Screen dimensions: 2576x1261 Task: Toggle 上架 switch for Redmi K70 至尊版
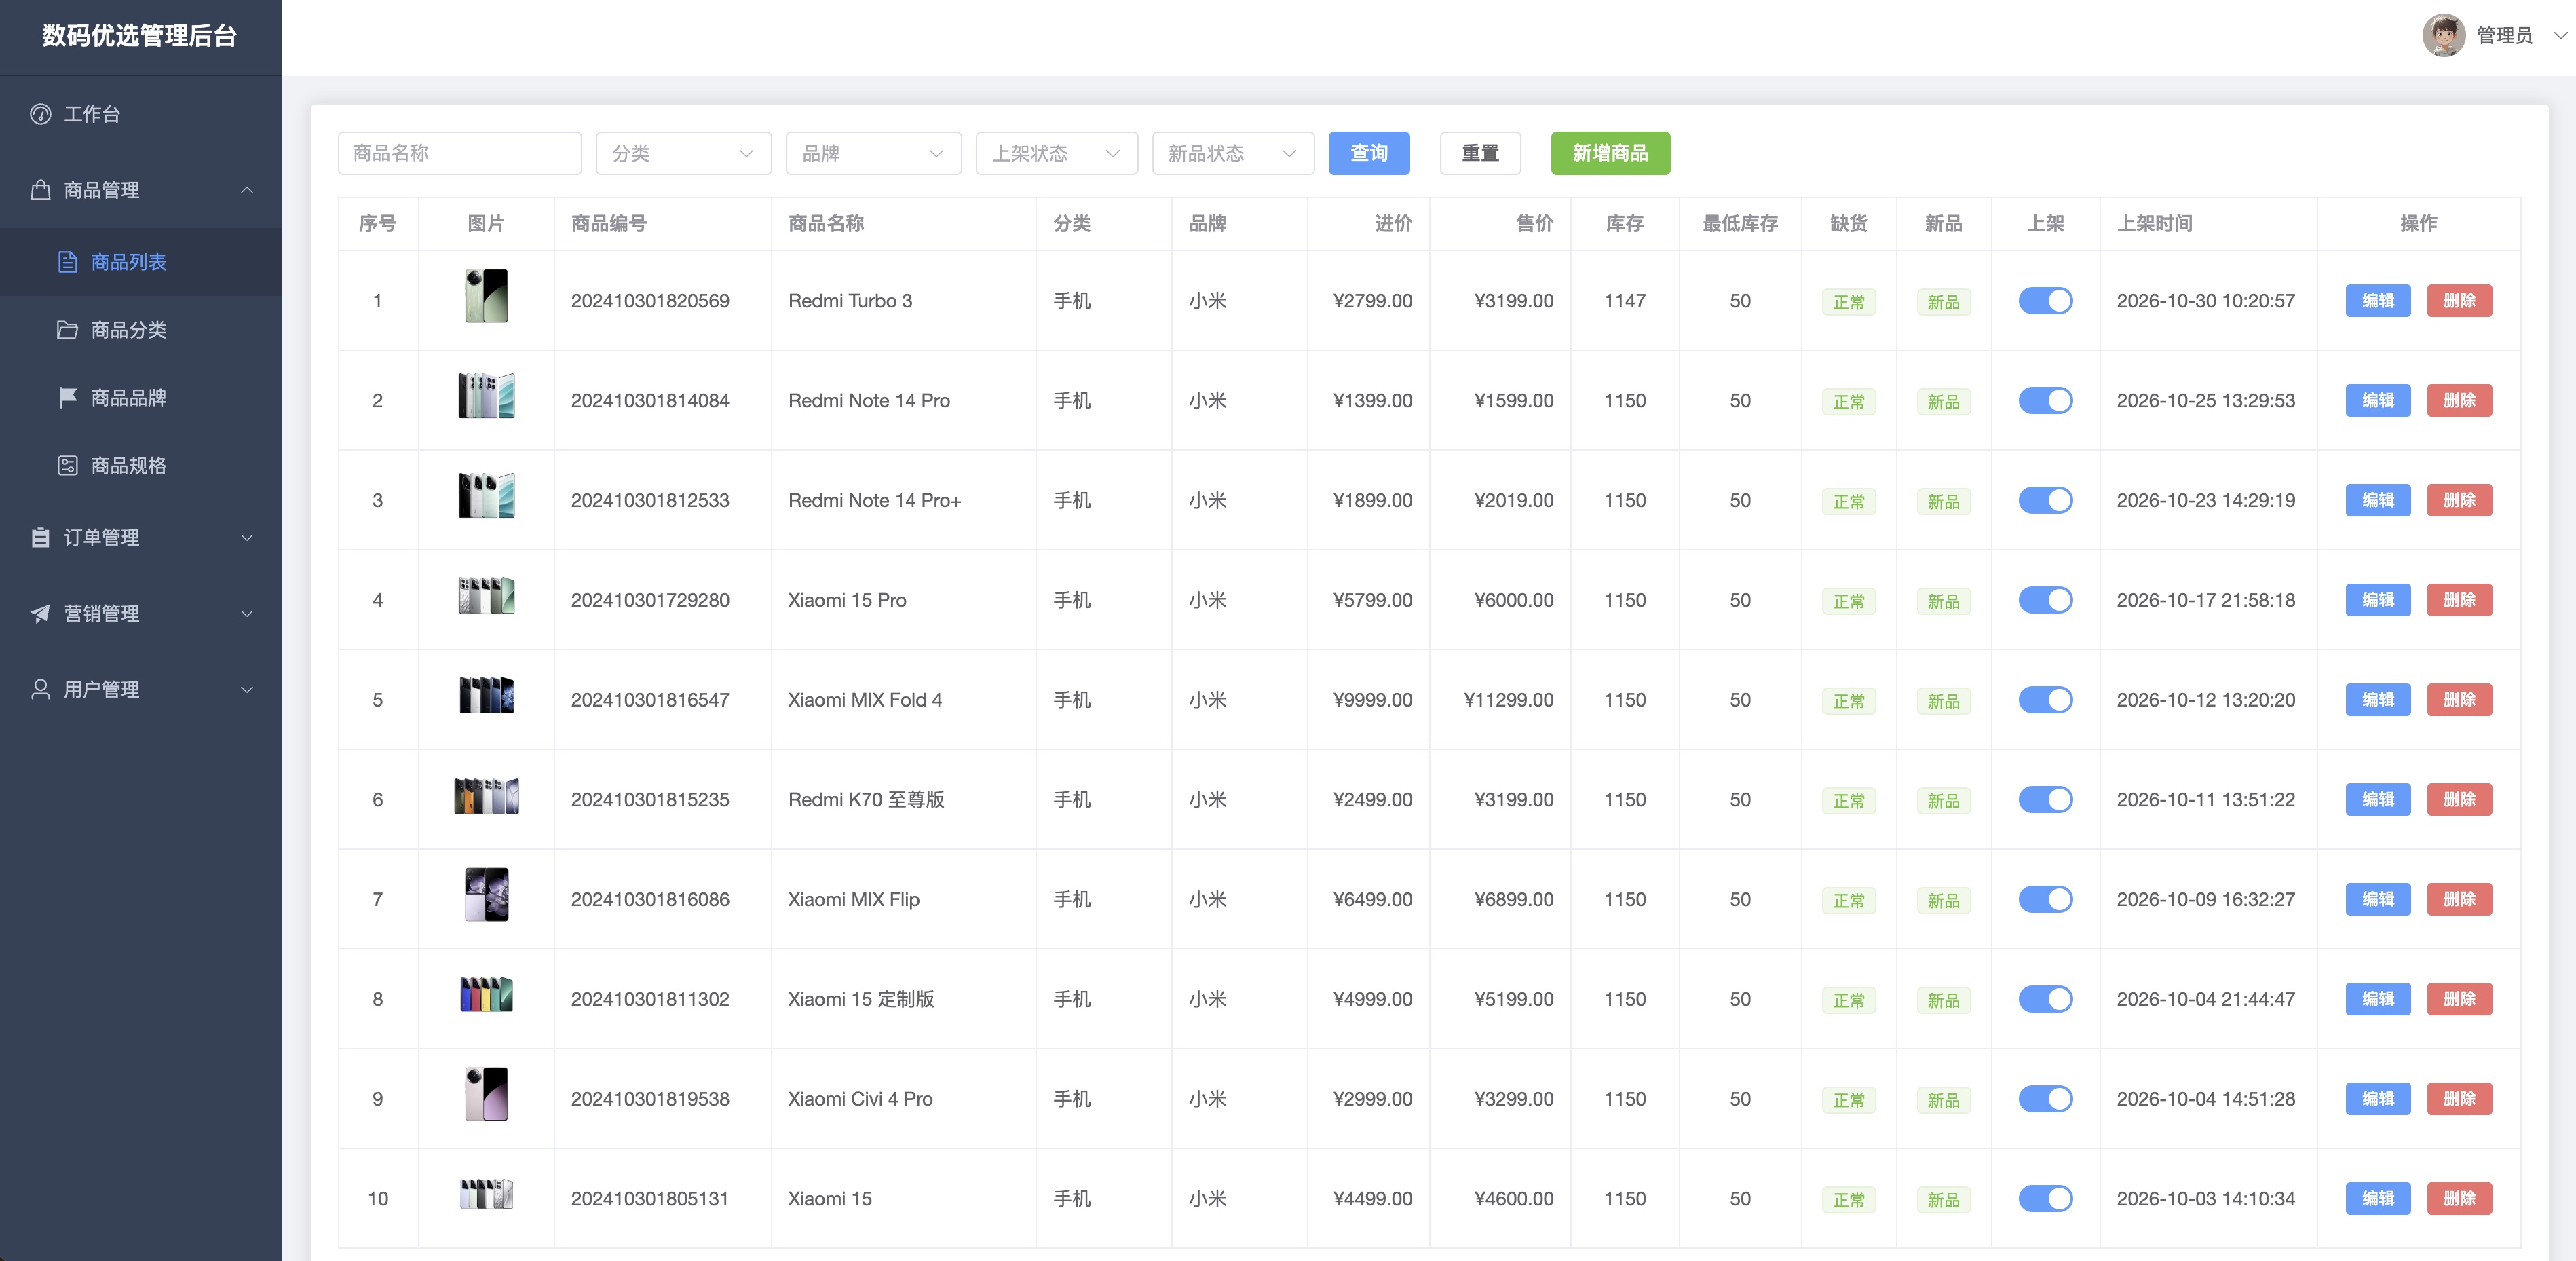coord(2045,800)
